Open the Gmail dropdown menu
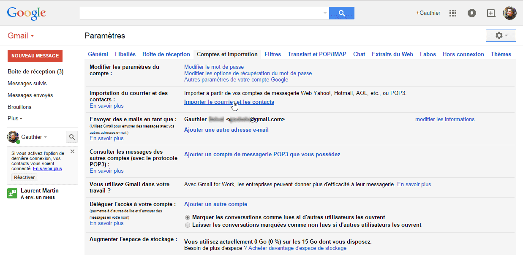The height and width of the screenshot is (255, 523). pyautogui.click(x=19, y=35)
